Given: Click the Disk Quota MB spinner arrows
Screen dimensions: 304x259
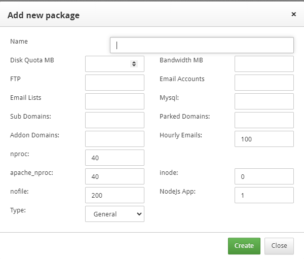Looking at the screenshot, I should (x=134, y=64).
